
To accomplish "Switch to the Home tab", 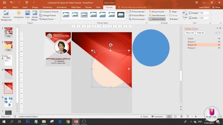I will pos(15,7).
